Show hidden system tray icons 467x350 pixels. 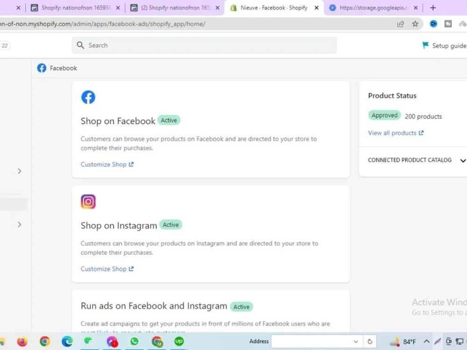pos(426,342)
